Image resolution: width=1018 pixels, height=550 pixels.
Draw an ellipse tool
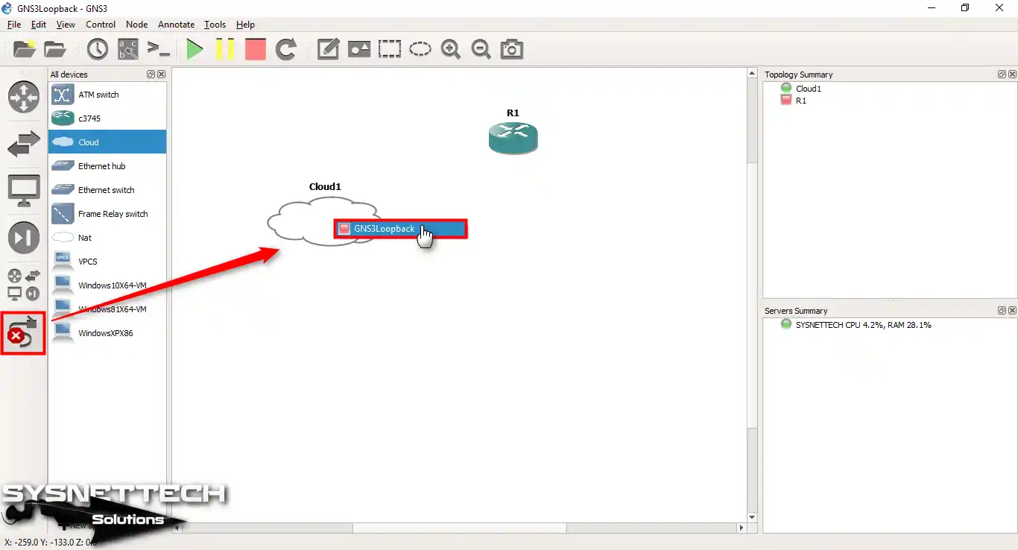[420, 49]
